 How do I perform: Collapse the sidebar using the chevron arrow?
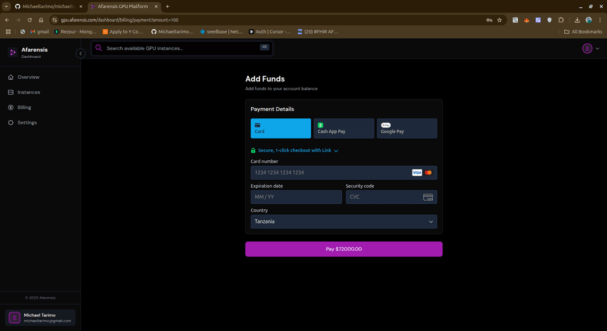[80, 53]
